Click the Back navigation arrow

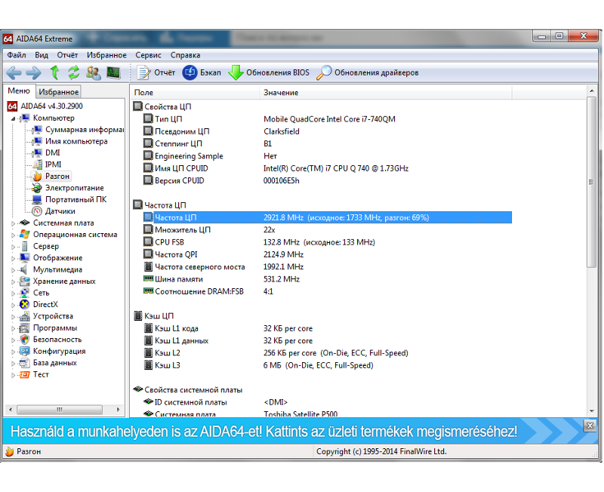pos(14,72)
